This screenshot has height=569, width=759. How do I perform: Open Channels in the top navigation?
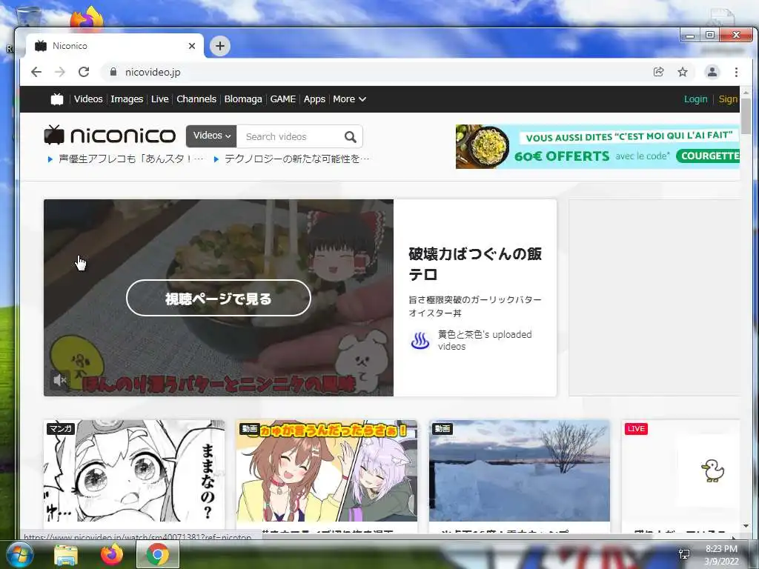tap(196, 99)
